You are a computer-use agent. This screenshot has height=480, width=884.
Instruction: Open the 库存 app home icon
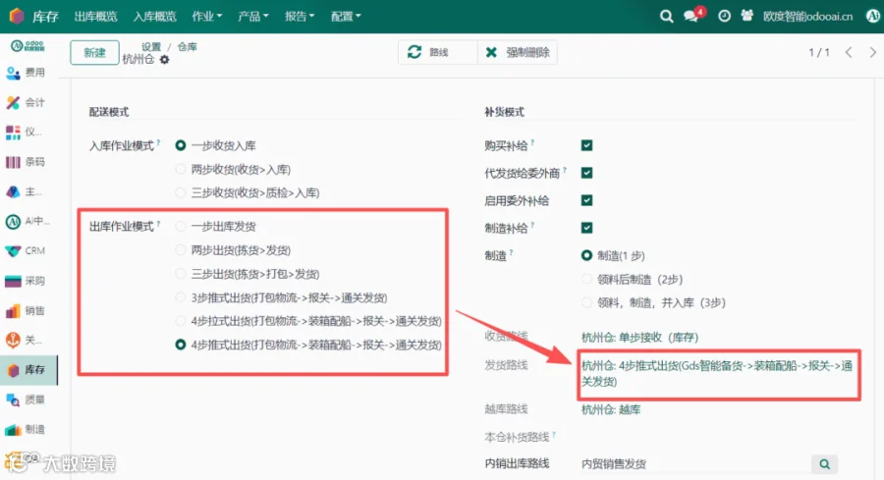[x=17, y=16]
